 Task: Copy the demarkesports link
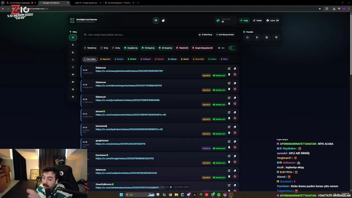(x=235, y=83)
